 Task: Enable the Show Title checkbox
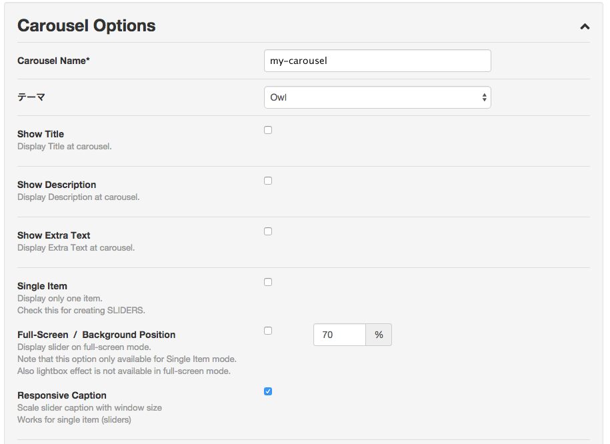coord(268,130)
